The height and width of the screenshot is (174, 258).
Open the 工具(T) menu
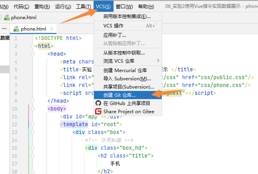pos(83,7)
